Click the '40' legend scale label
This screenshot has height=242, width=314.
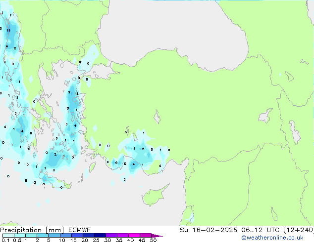click(x=130, y=240)
